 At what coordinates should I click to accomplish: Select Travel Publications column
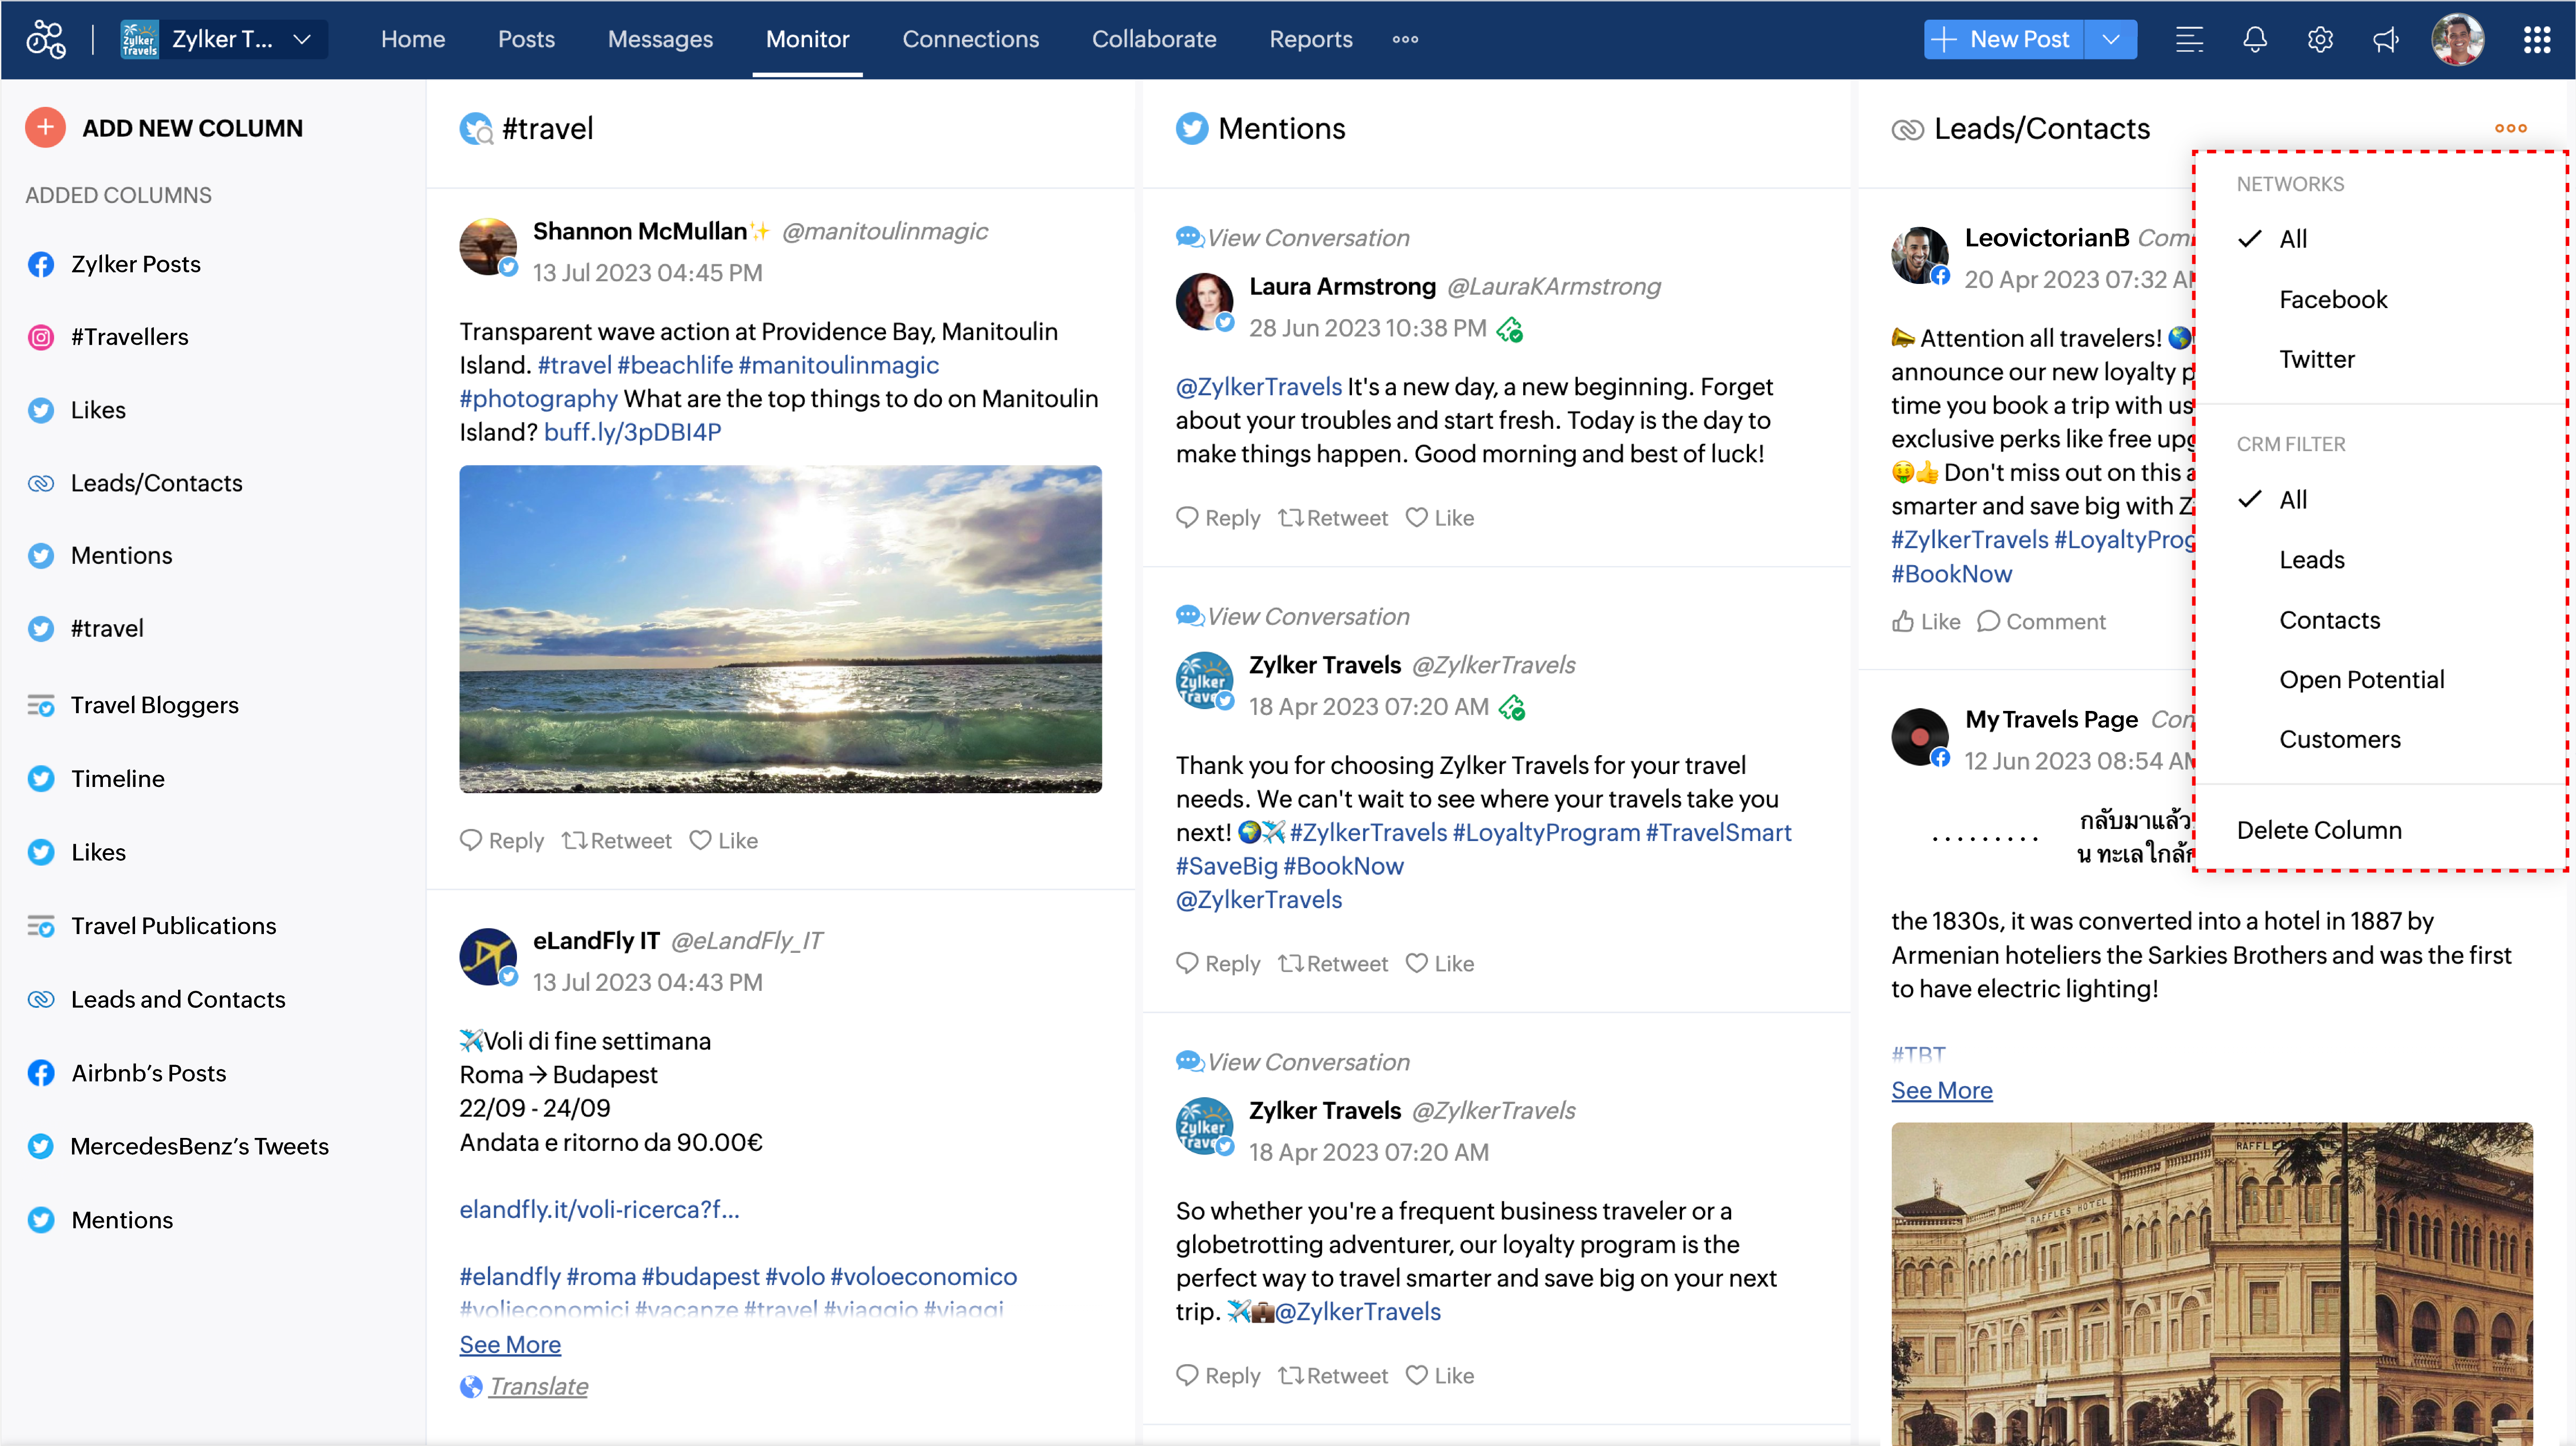click(174, 925)
